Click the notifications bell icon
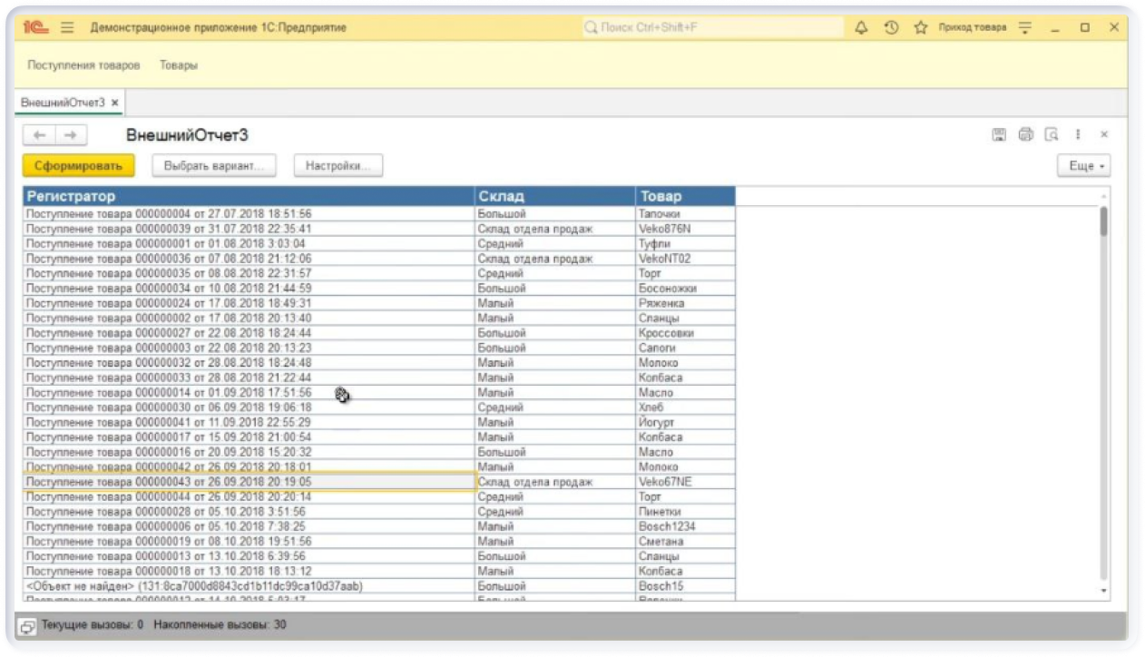This screenshot has height=657, width=1145. click(x=861, y=28)
